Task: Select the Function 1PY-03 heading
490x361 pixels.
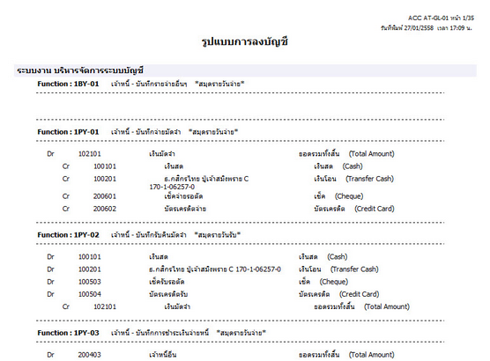Action: click(x=68, y=333)
